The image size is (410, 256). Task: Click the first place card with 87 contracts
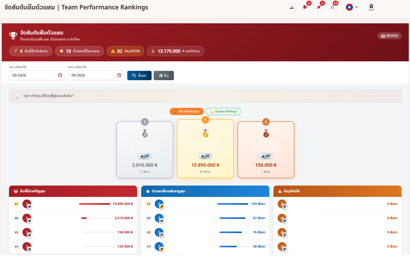205,149
